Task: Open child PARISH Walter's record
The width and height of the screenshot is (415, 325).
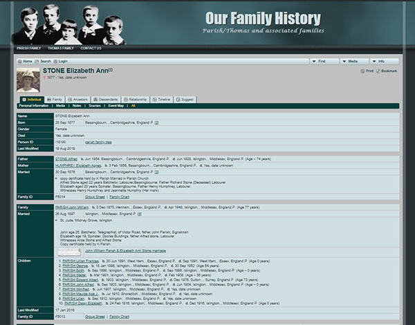Action: tap(75, 275)
